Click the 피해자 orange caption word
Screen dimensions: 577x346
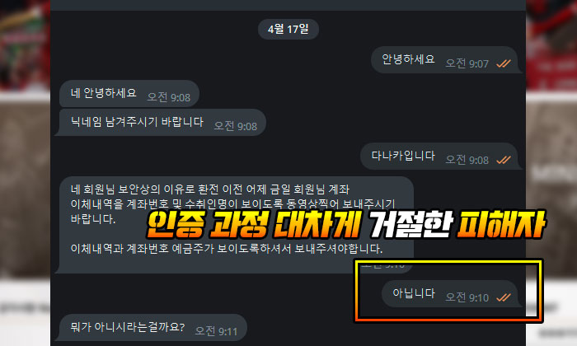click(501, 224)
